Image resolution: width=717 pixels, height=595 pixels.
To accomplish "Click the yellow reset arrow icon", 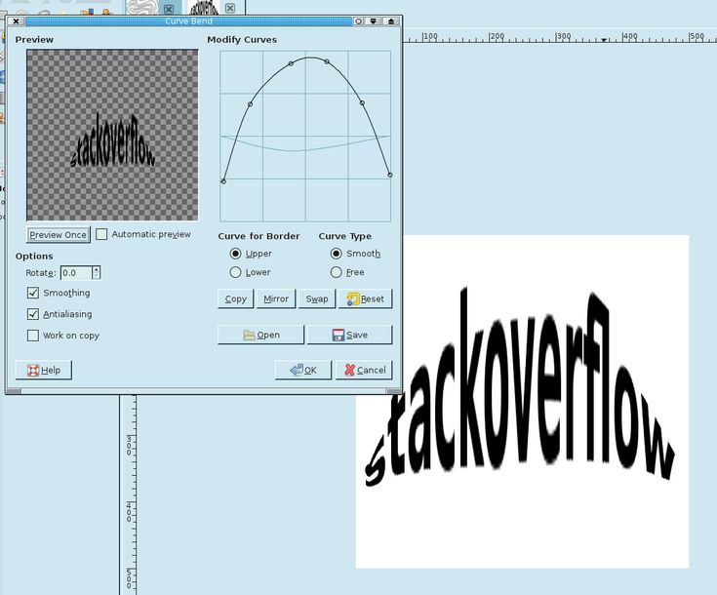I will pos(353,299).
